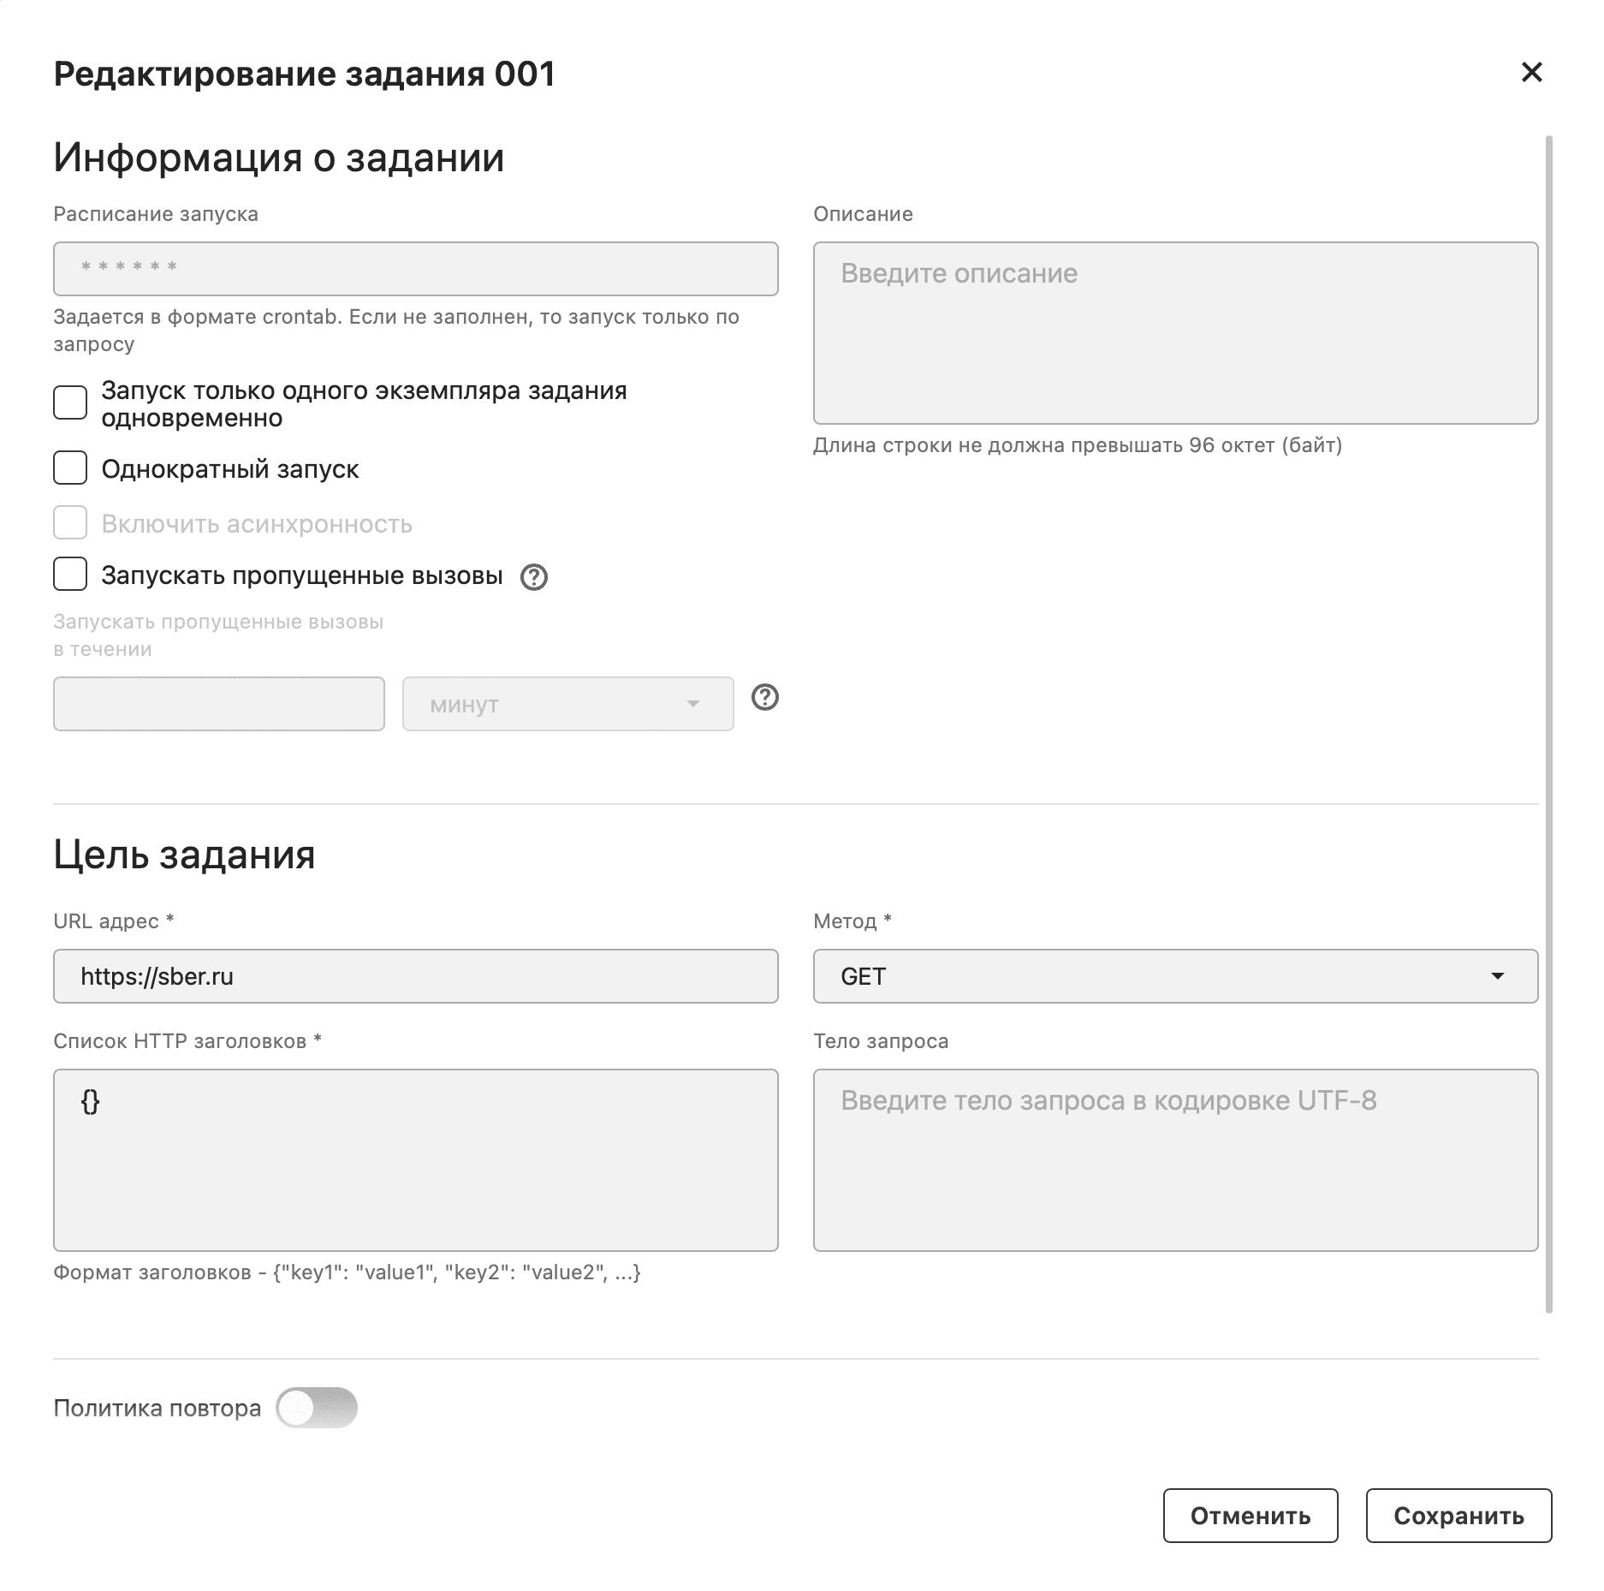The height and width of the screenshot is (1591, 1604).
Task: Open the Метод dropdown showing GET
Action: 1174,976
